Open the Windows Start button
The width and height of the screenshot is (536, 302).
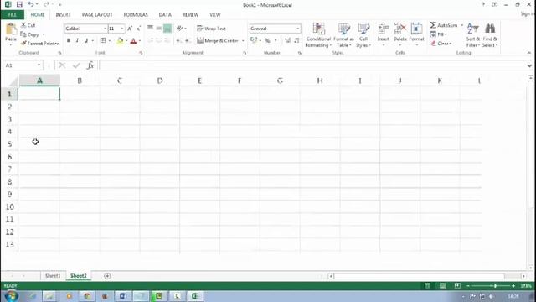click(x=11, y=296)
